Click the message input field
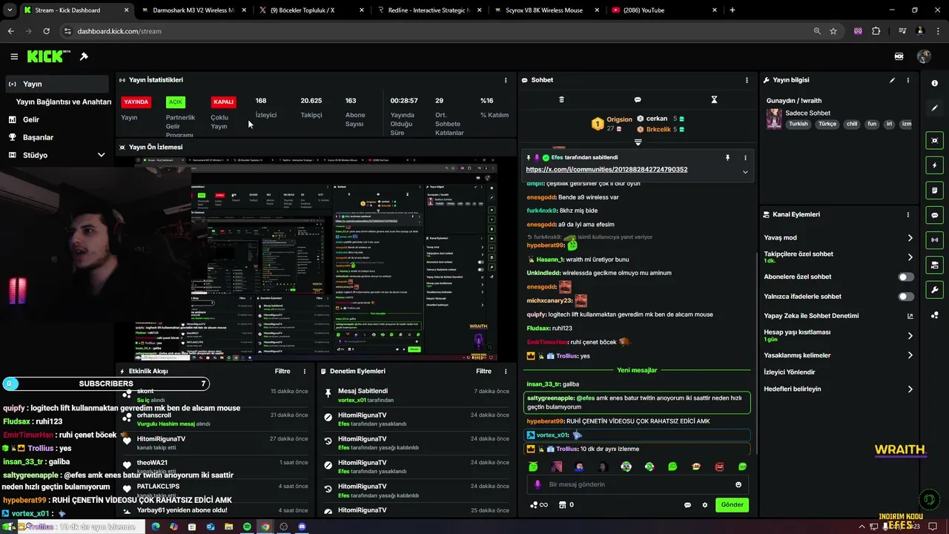Image resolution: width=949 pixels, height=534 pixels. pos(638,484)
